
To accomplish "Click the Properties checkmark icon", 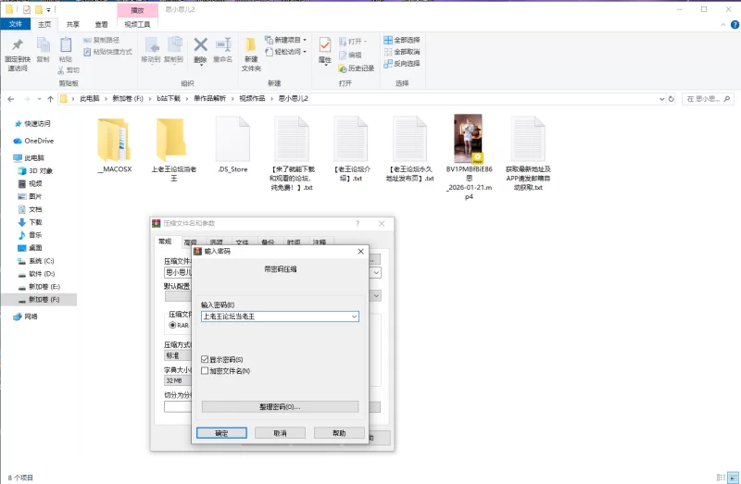I will pyautogui.click(x=325, y=44).
